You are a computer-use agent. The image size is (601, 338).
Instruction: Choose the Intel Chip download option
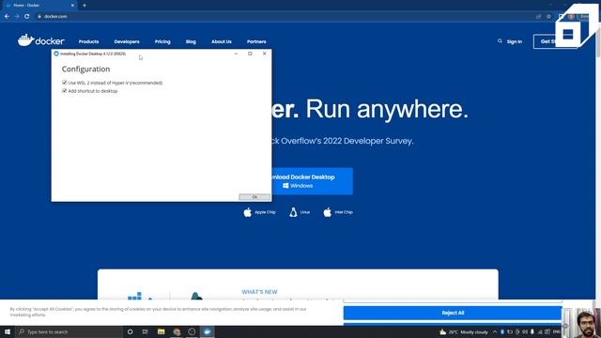(x=338, y=212)
